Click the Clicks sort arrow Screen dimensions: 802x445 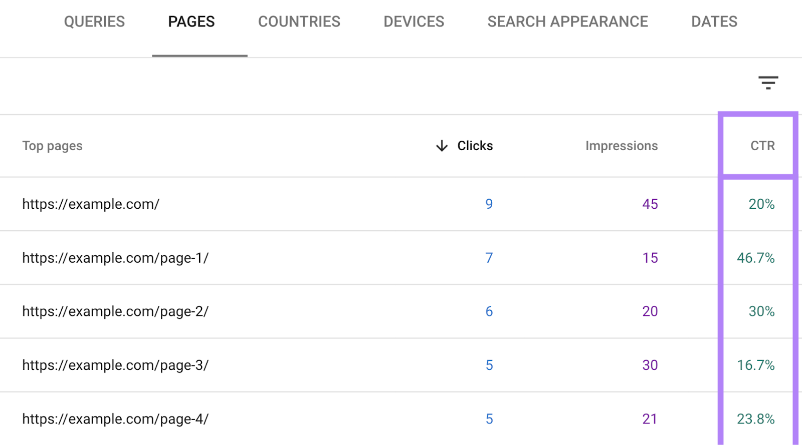coord(441,146)
